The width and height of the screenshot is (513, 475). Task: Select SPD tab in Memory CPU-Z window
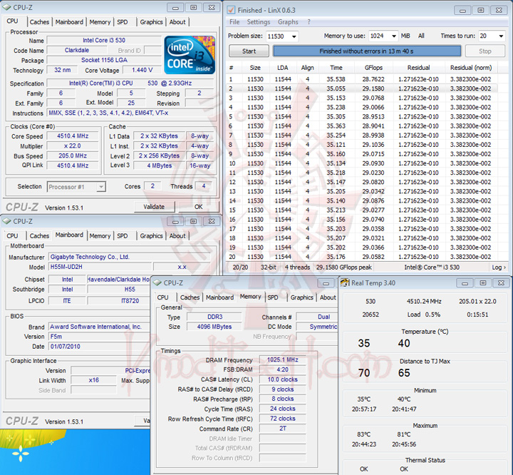pos(273,297)
